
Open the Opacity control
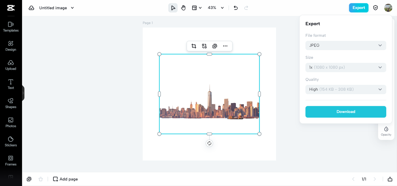pos(386,131)
